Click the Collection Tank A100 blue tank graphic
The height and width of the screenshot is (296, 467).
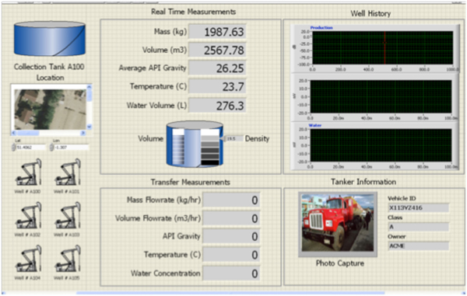pos(50,39)
